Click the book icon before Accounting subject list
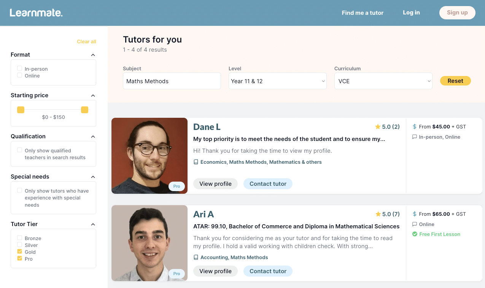 [196, 257]
